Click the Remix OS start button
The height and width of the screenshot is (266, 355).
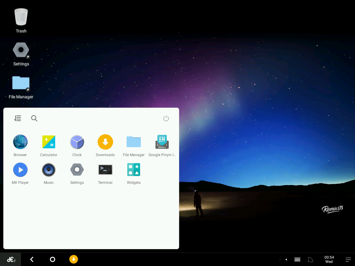pos(10,259)
